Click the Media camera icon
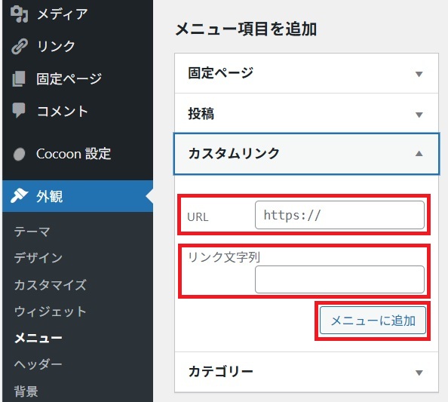 click(19, 14)
